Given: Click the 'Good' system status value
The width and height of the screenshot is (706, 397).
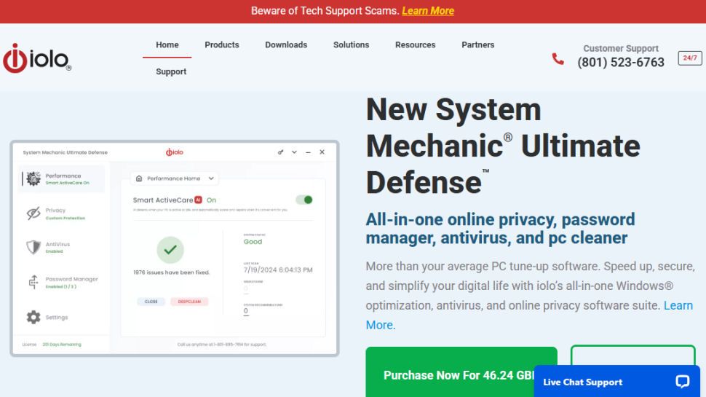Looking at the screenshot, I should 253,242.
